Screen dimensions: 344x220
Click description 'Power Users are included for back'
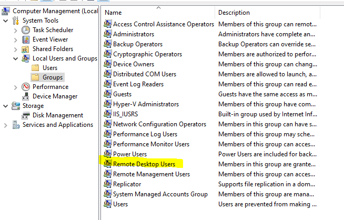click(267, 154)
